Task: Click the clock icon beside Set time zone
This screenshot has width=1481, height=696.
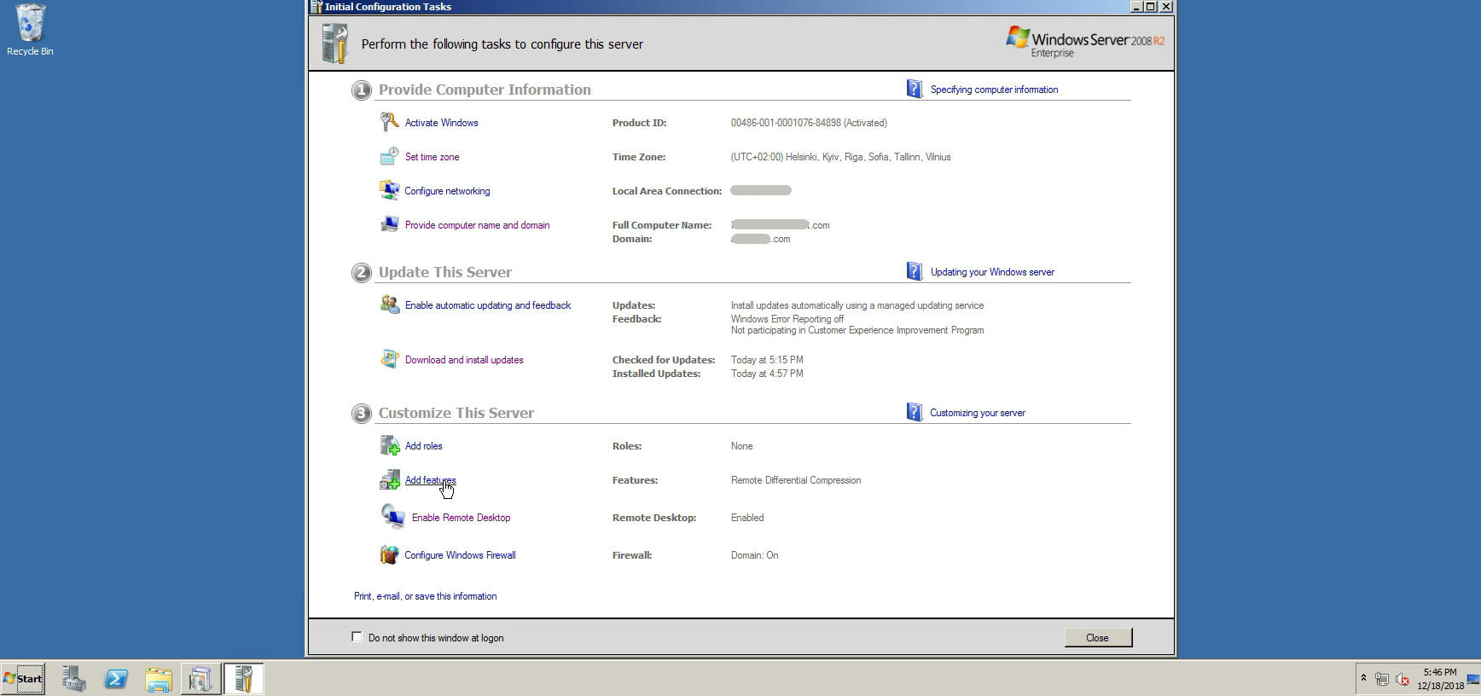Action: pyautogui.click(x=389, y=156)
